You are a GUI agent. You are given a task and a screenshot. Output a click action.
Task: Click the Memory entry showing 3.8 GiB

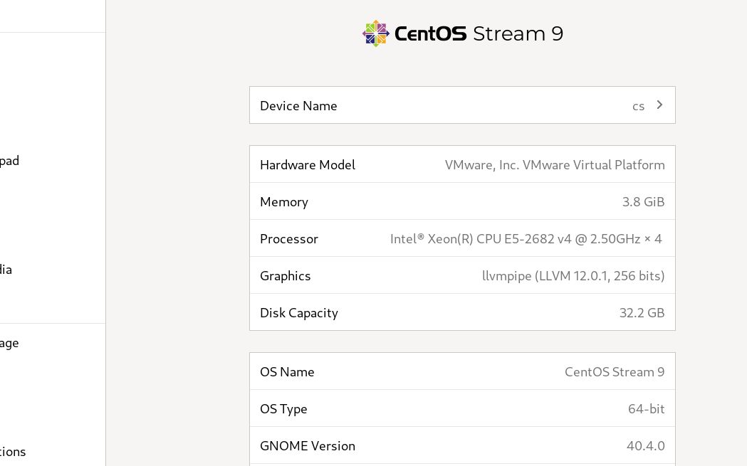[x=462, y=201]
